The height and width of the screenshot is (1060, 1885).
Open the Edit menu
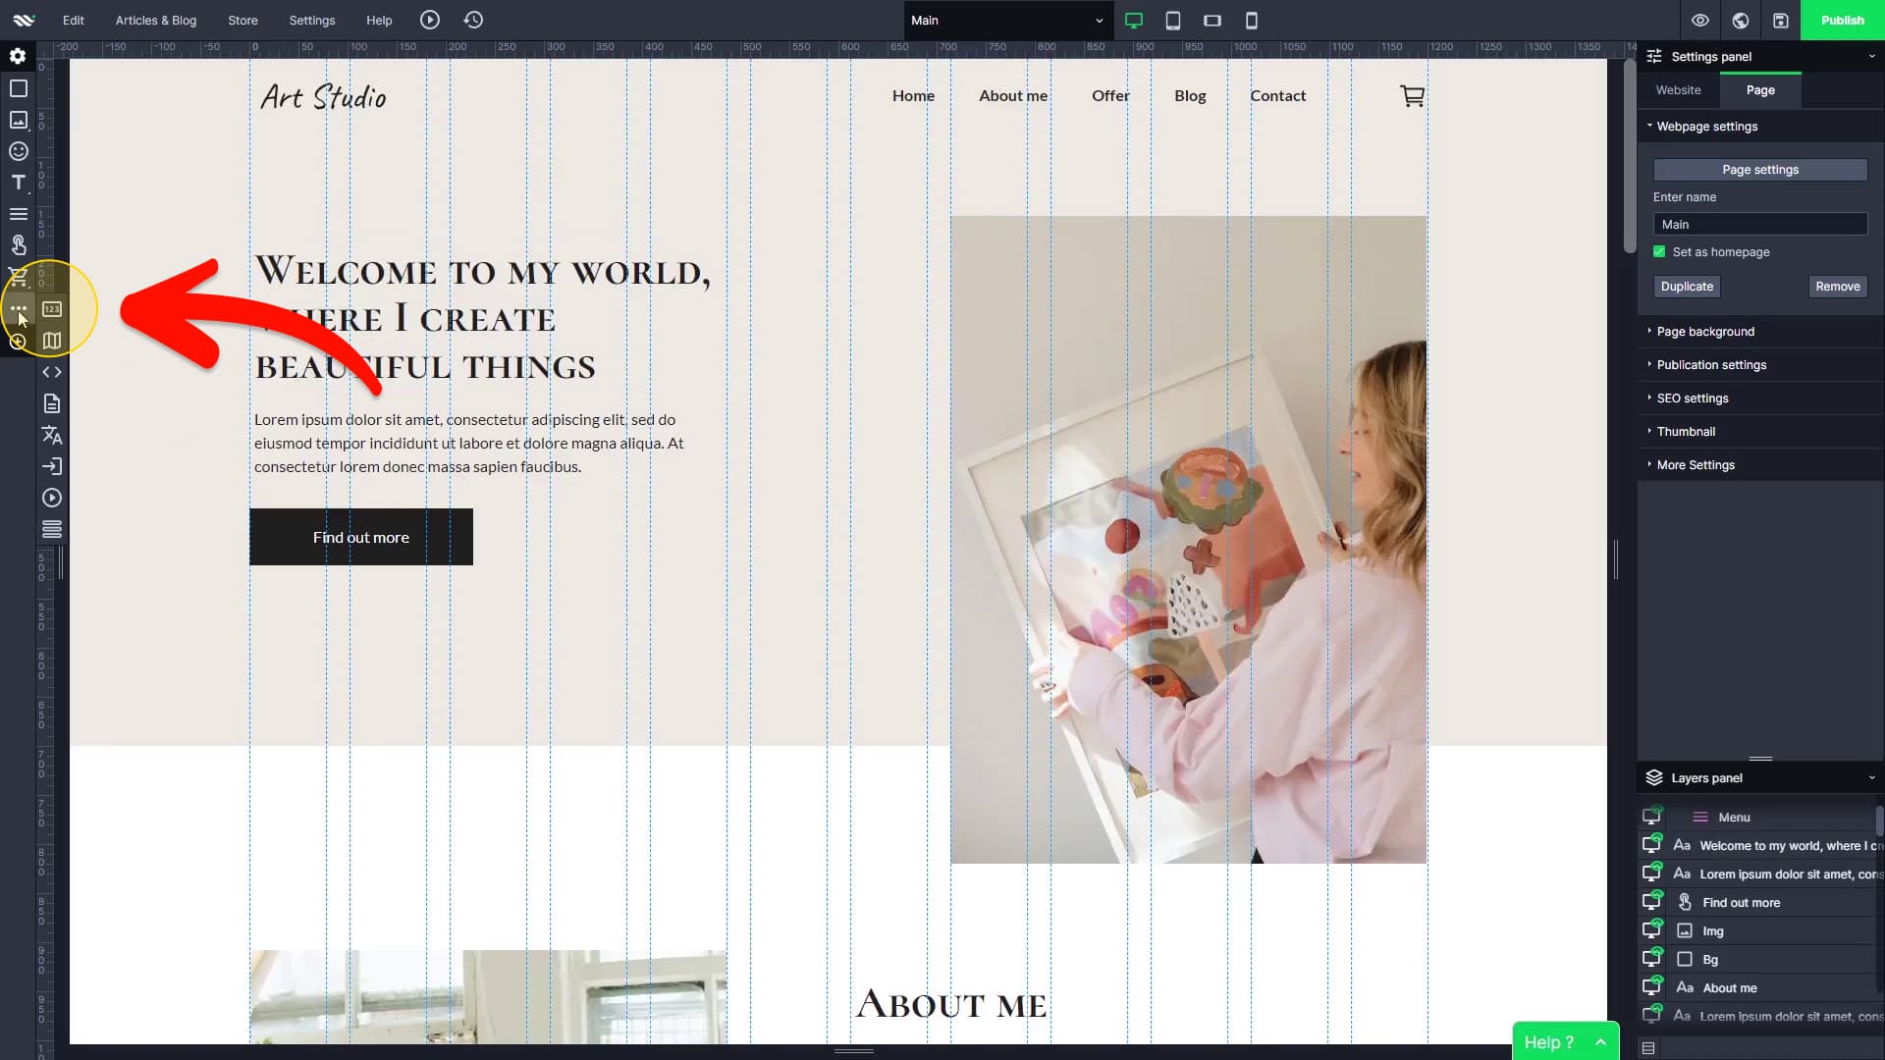click(x=74, y=20)
